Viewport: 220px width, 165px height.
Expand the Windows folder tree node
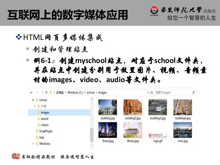tap(33, 144)
